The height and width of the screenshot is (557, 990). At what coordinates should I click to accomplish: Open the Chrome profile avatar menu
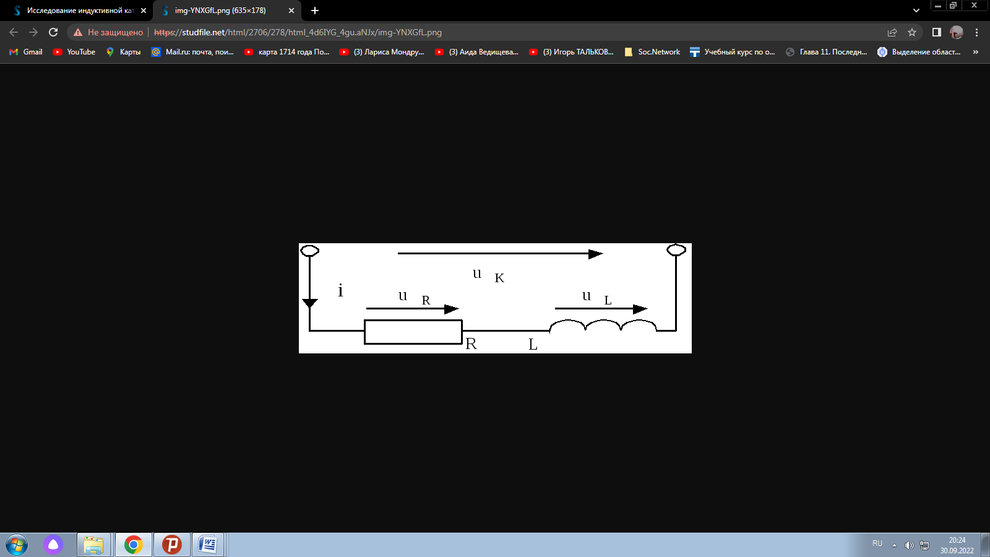click(x=957, y=32)
